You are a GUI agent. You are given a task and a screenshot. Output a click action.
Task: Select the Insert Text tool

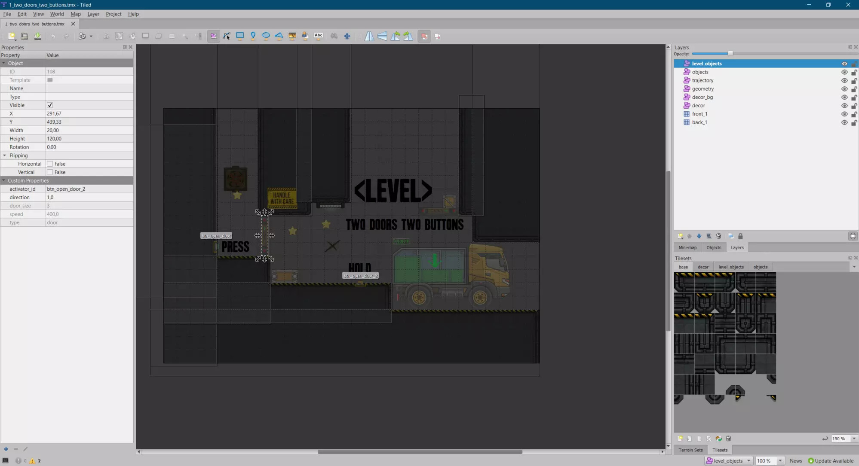point(318,36)
